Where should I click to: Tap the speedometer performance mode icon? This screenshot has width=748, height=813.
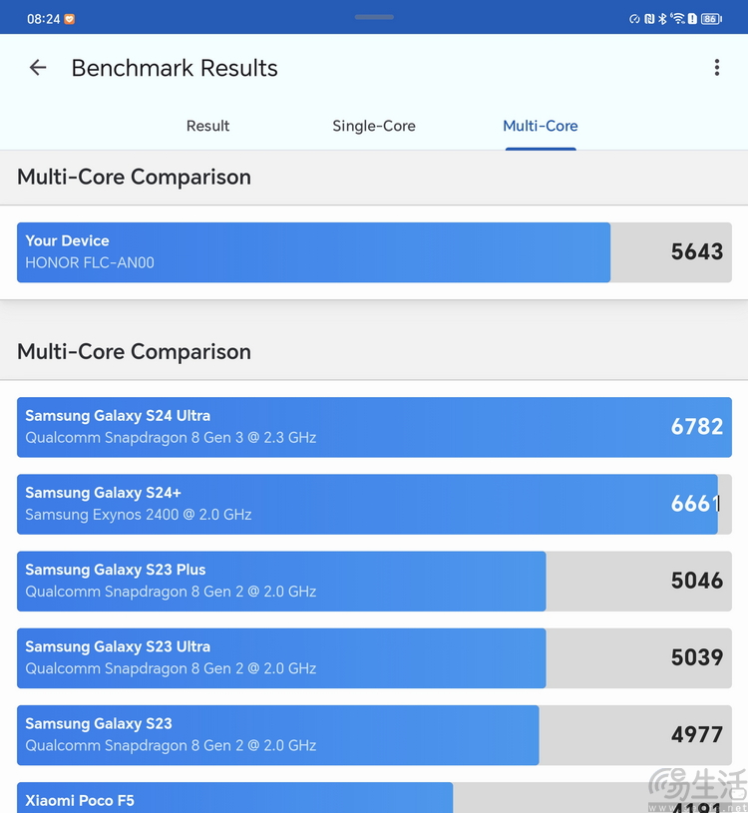tap(634, 19)
